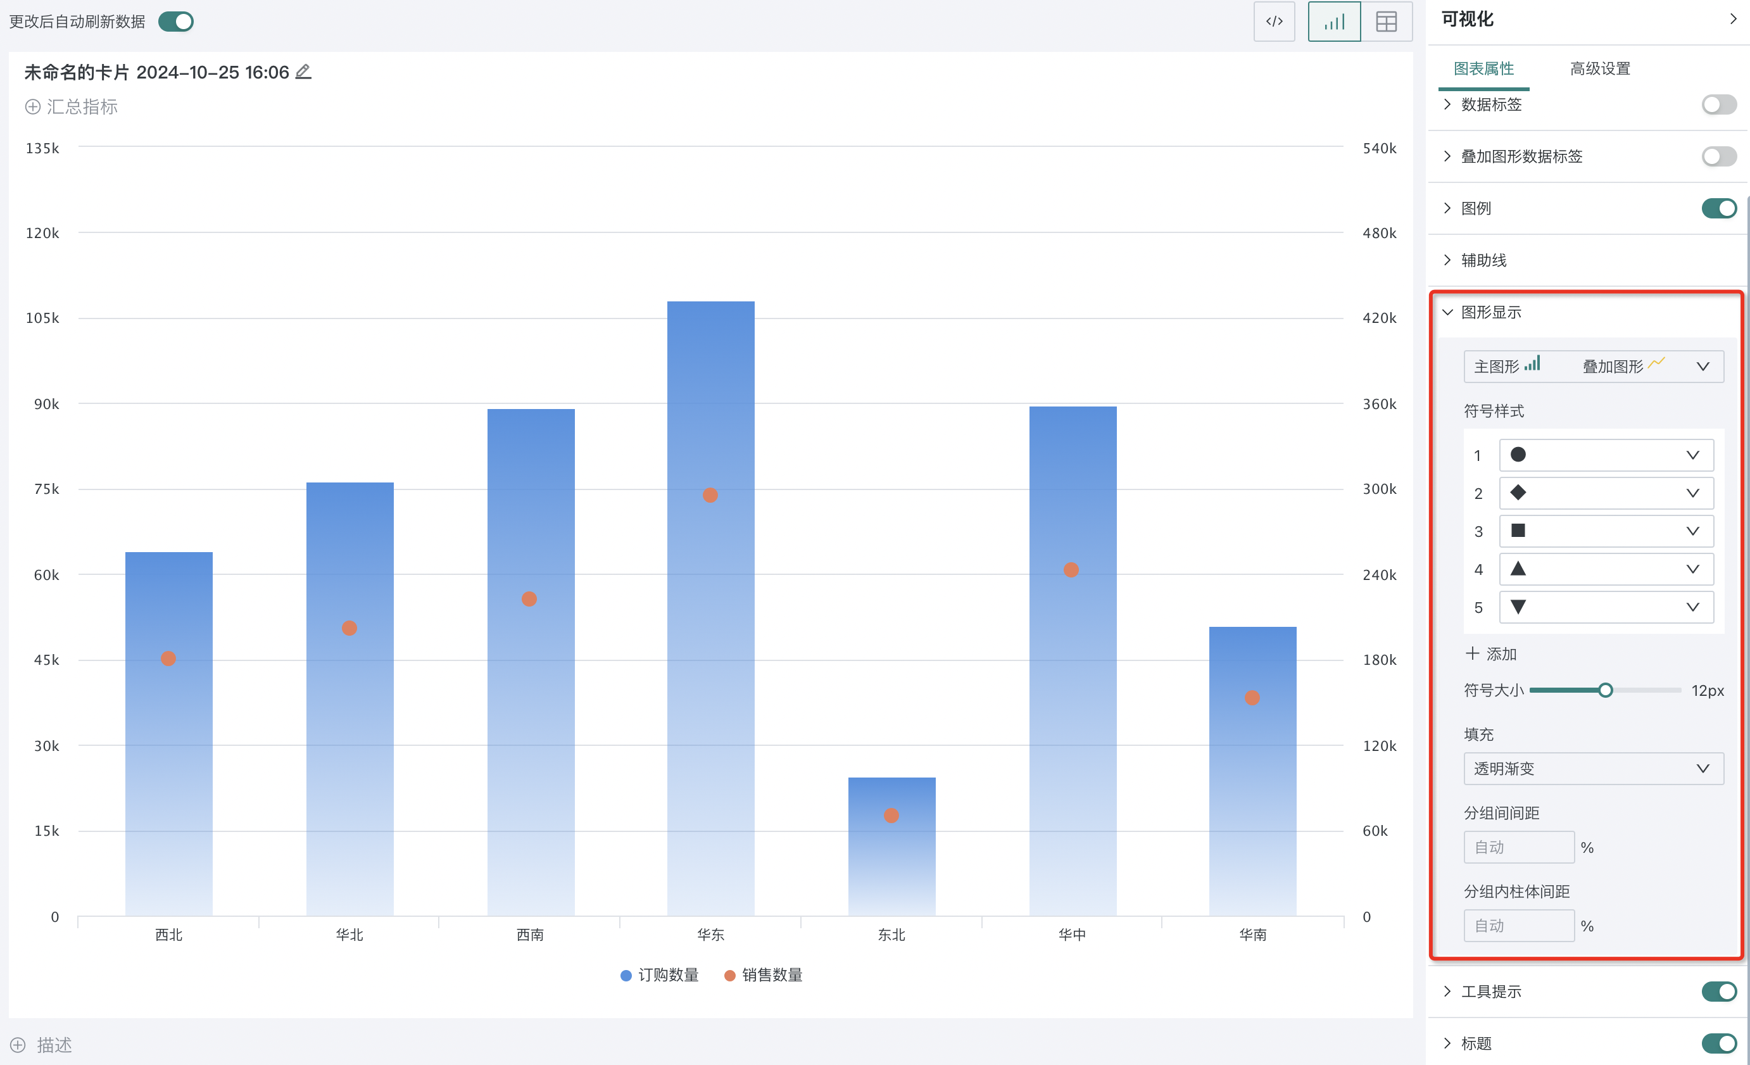Viewport: 1750px width, 1065px height.
Task: Open symbol style 2 diamond dropdown
Action: click(x=1606, y=493)
